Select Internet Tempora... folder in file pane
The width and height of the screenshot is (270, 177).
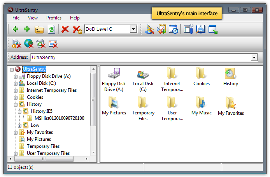pyautogui.click(x=172, y=80)
